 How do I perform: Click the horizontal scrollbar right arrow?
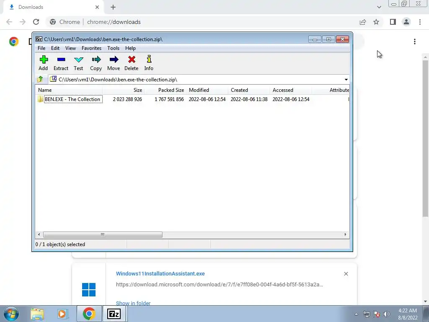point(345,234)
